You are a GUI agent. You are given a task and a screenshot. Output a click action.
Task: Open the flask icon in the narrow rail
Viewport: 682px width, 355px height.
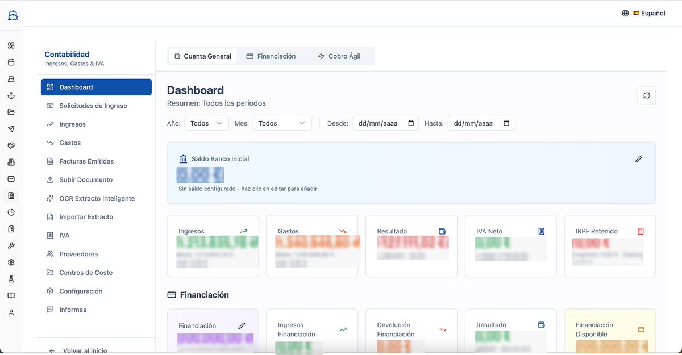(11, 279)
